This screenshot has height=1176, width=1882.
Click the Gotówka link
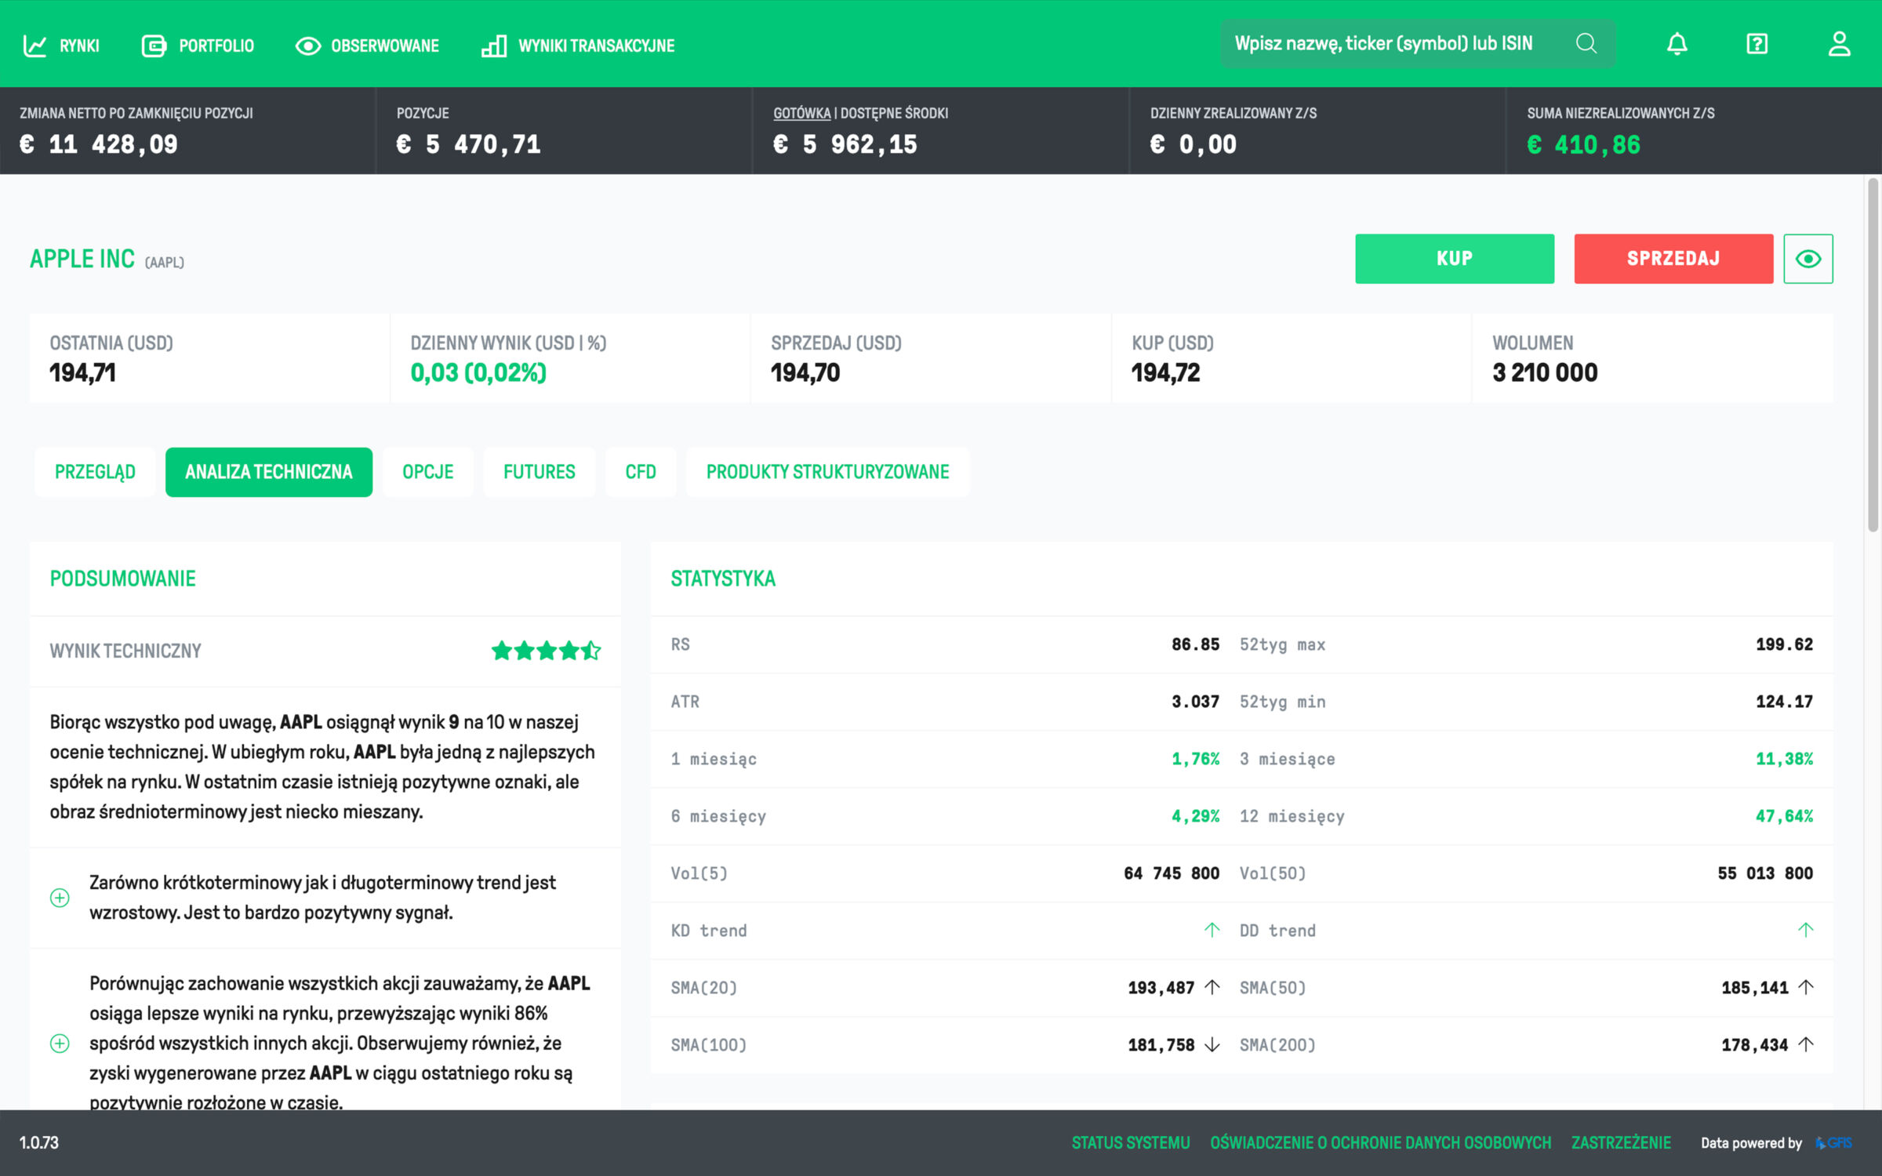tap(801, 113)
